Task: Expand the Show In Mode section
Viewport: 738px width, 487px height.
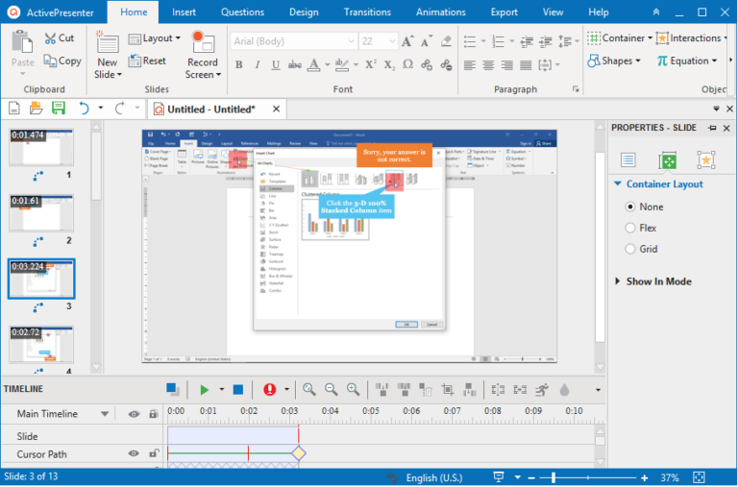Action: [x=618, y=281]
